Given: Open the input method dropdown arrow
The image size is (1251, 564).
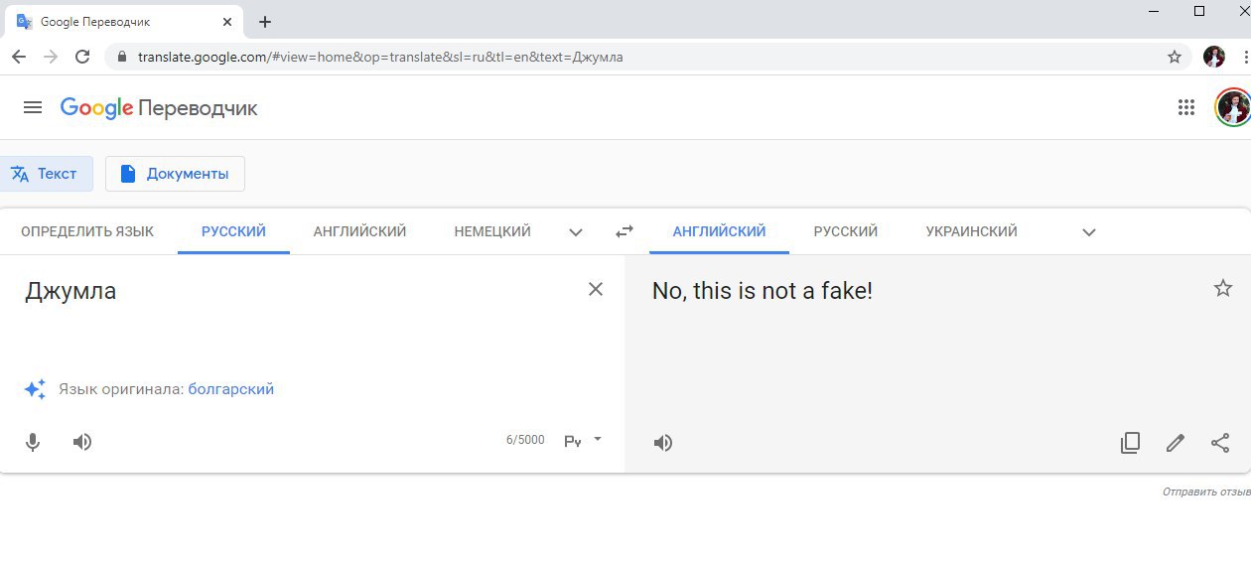Looking at the screenshot, I should tap(598, 439).
